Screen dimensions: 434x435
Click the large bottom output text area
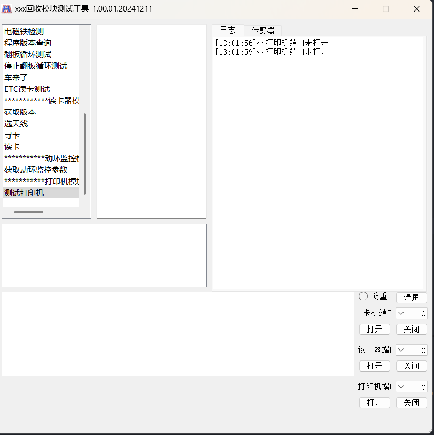coord(178,334)
